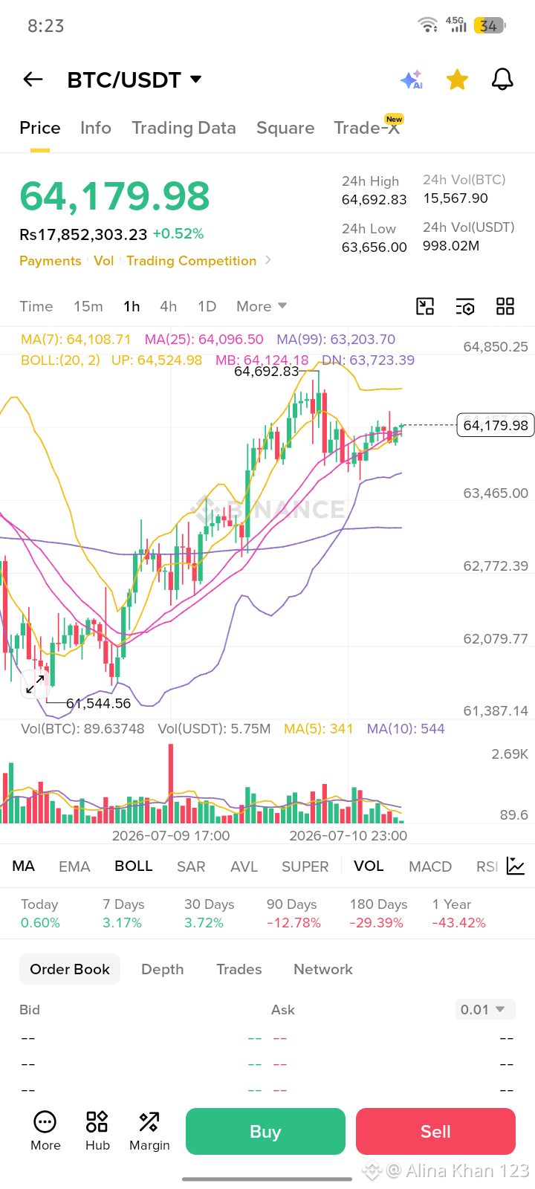This screenshot has width=535, height=1189.
Task: Toggle the EMA indicator
Action: point(74,866)
